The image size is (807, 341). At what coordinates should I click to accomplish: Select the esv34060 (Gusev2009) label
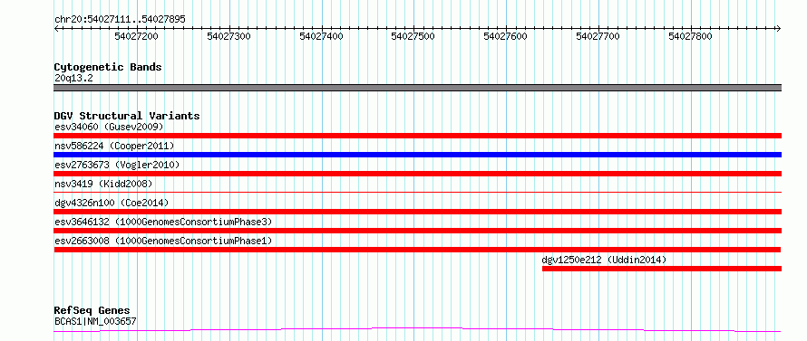(109, 127)
